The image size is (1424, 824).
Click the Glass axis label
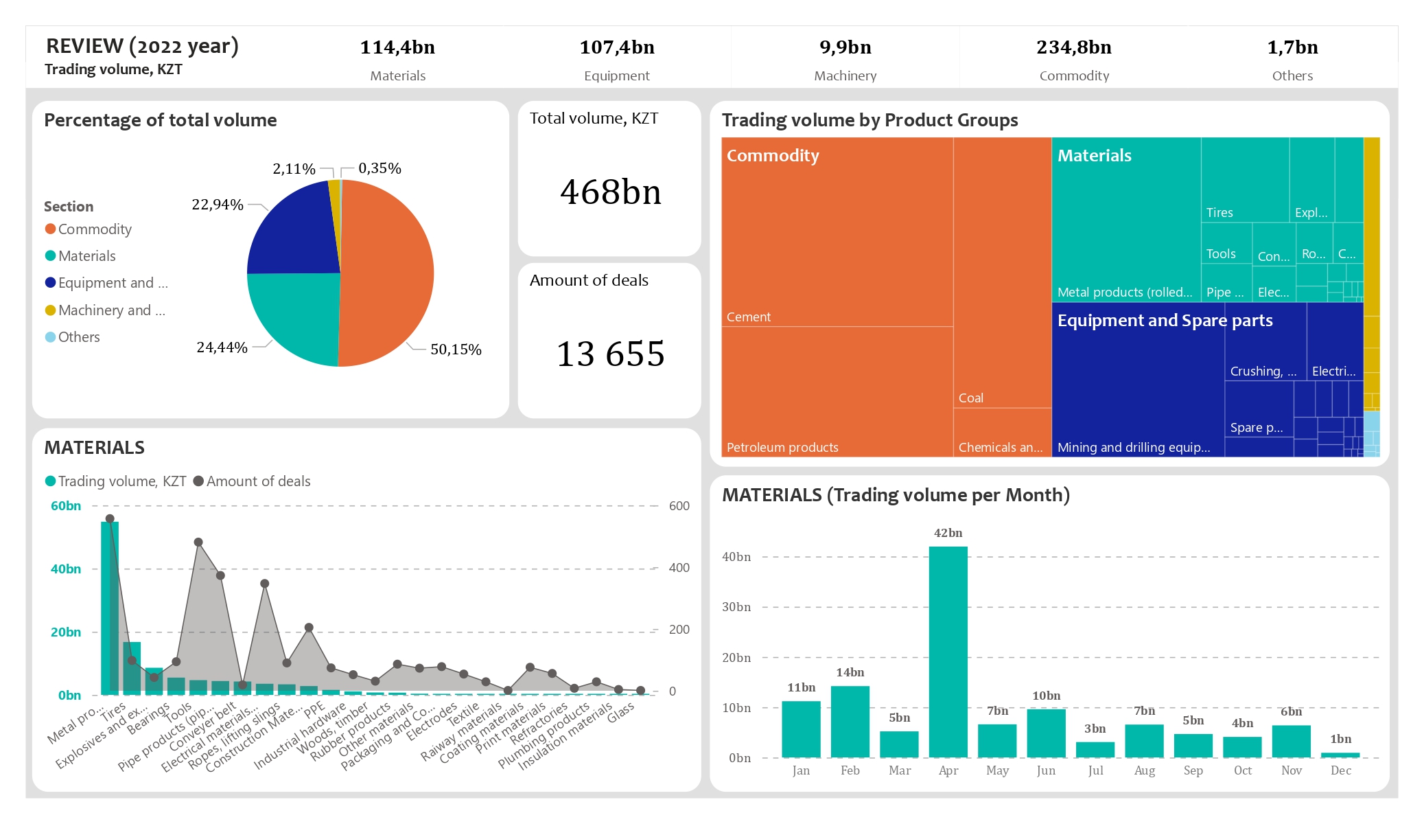pos(620,713)
